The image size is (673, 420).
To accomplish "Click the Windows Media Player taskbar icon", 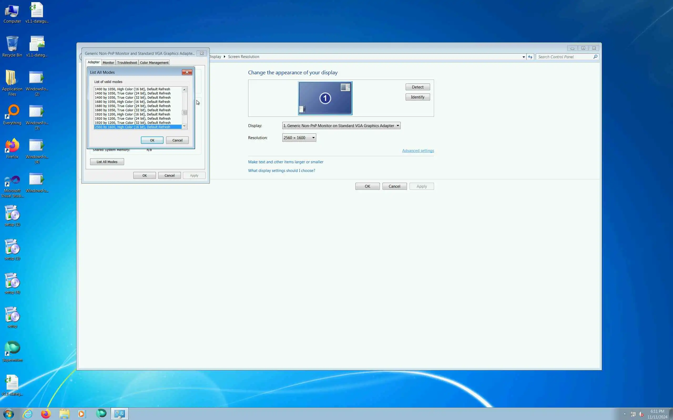I will click(x=82, y=414).
